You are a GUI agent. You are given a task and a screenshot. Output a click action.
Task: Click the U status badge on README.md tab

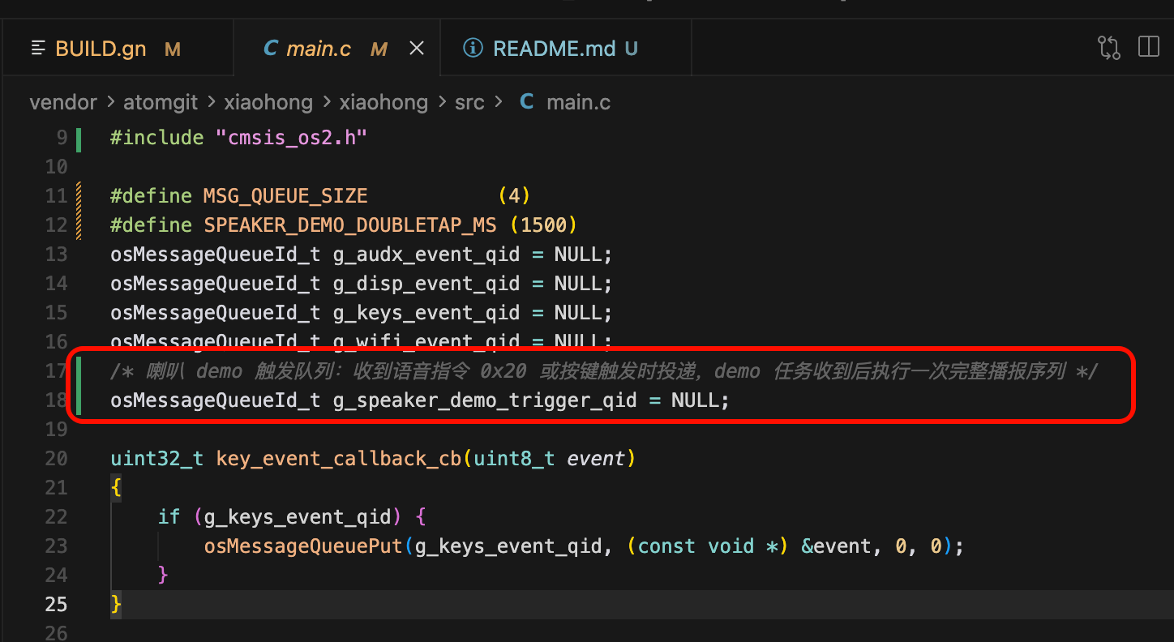[631, 49]
